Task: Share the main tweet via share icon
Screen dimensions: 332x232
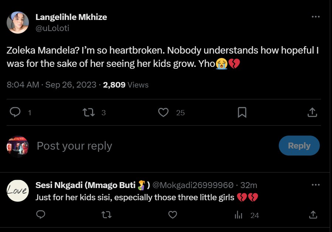Action: 312,112
